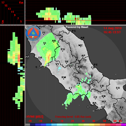Click the CE city label

[96, 97]
